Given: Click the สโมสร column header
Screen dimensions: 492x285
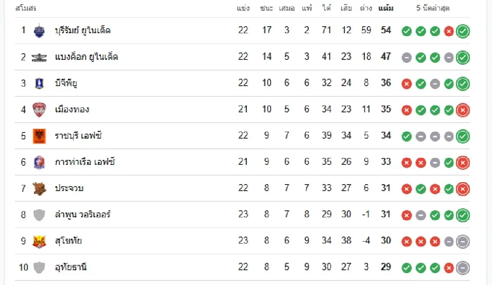Looking at the screenshot, I should 25,8.
